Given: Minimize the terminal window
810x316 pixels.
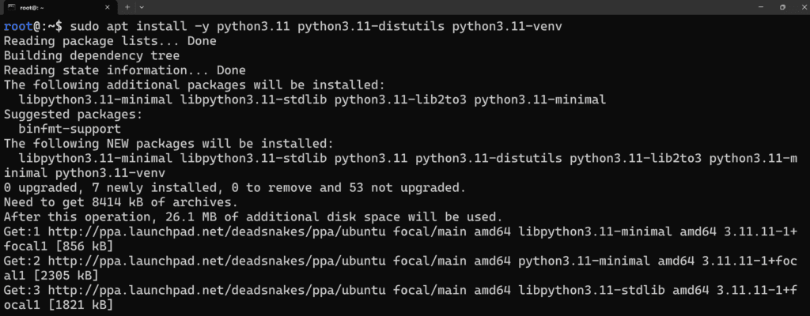Looking at the screenshot, I should (x=760, y=6).
